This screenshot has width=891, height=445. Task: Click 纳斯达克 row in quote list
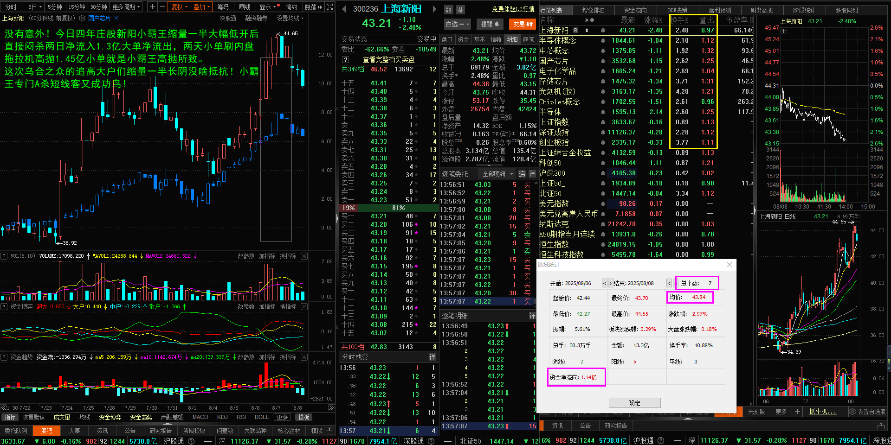(645, 224)
